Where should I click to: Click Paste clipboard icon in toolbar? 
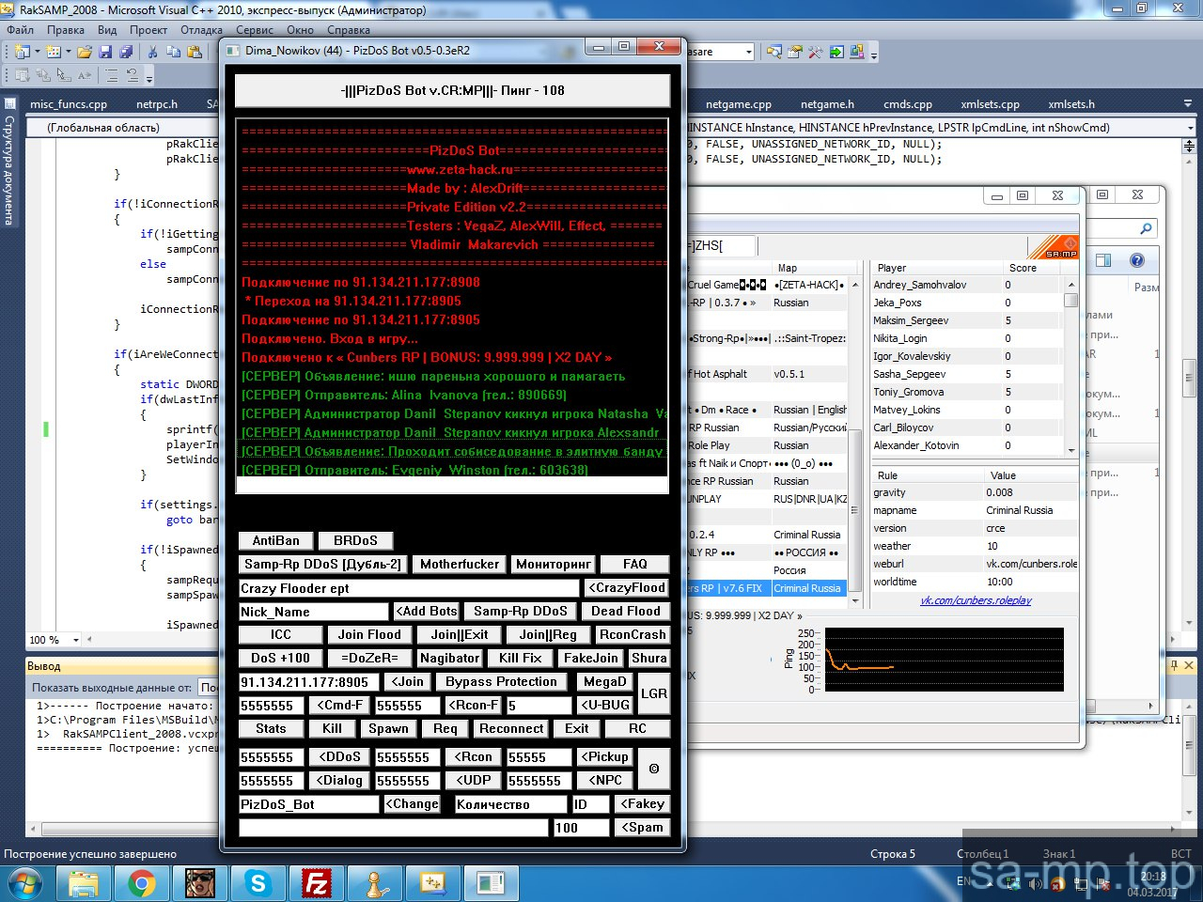tap(195, 52)
